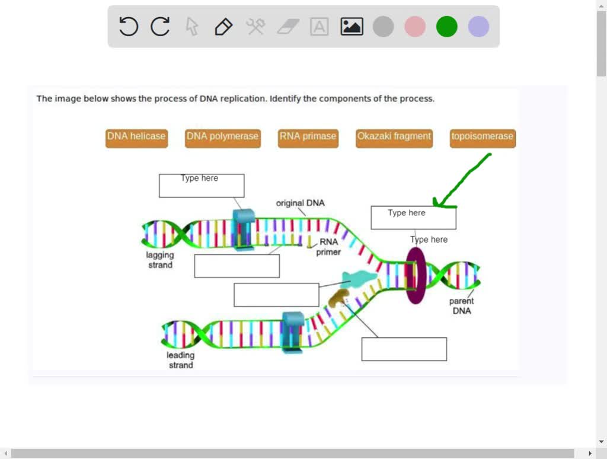Click the Type here box pointed by green arrow
The height and width of the screenshot is (459, 607).
(413, 218)
